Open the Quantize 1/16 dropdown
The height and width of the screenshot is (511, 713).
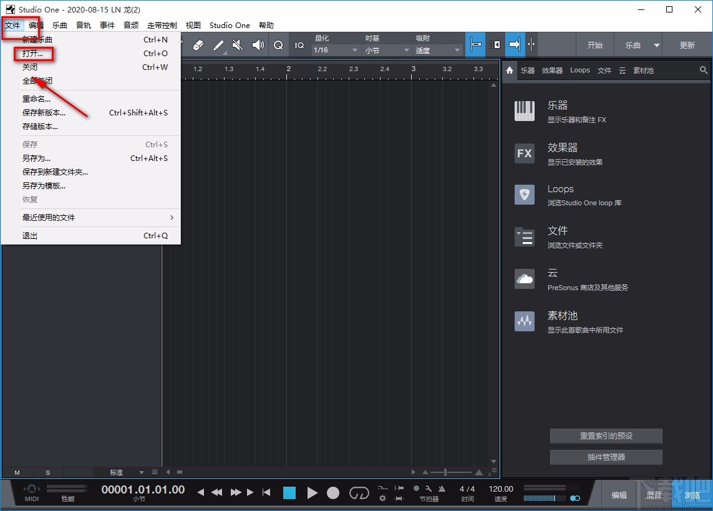click(336, 50)
